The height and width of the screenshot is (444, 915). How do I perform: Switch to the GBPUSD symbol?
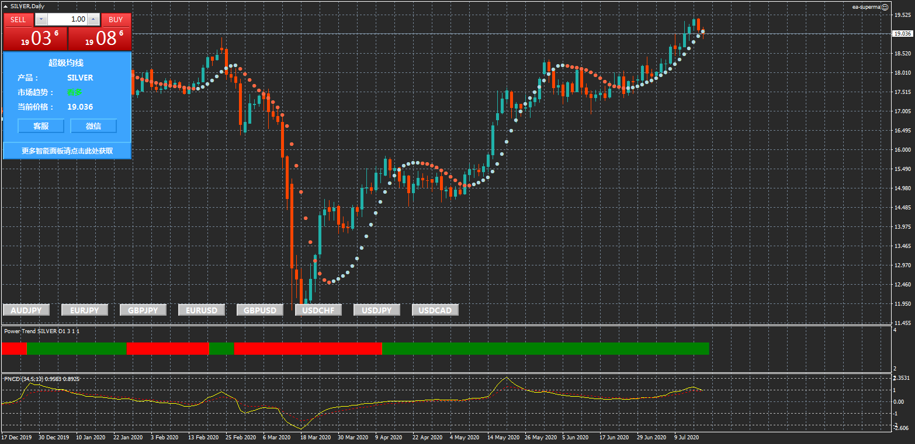(260, 310)
